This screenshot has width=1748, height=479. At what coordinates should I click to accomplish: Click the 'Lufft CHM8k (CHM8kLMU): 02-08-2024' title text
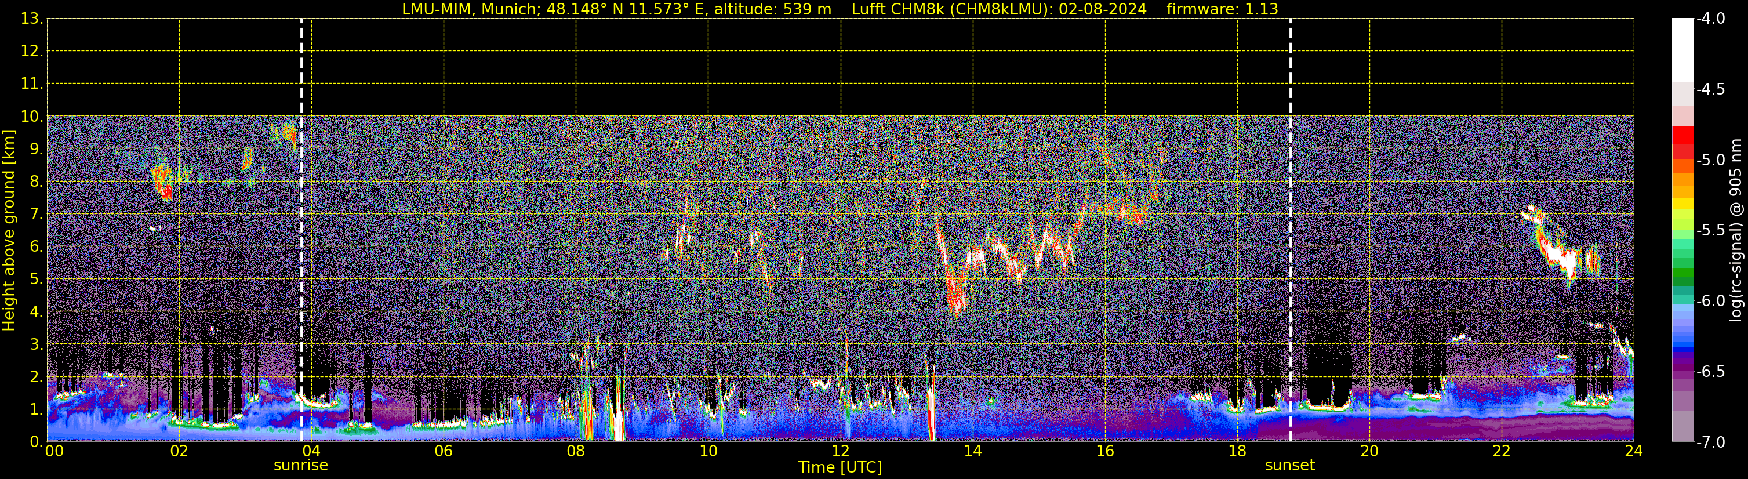click(999, 9)
